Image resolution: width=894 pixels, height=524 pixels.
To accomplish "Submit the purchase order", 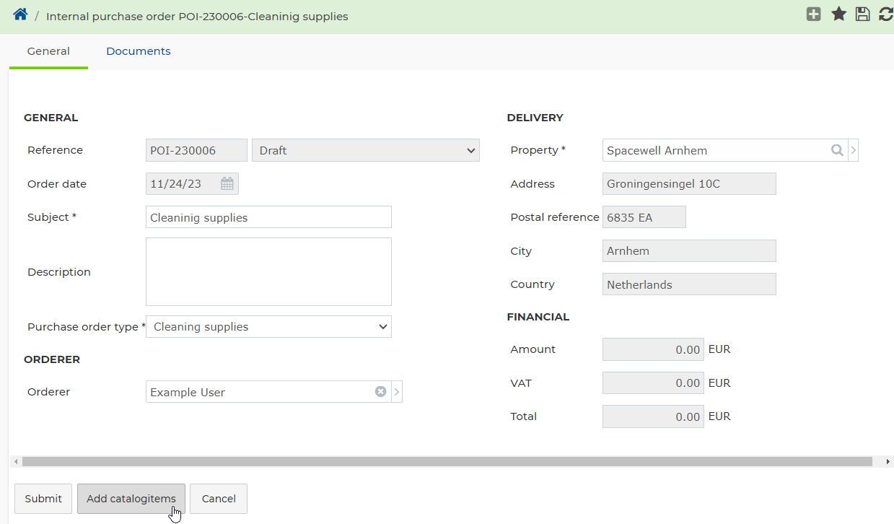I will point(43,499).
